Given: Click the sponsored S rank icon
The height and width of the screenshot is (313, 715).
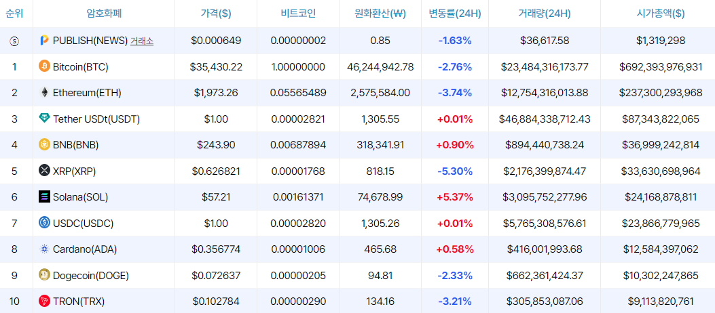Looking at the screenshot, I should [14, 41].
